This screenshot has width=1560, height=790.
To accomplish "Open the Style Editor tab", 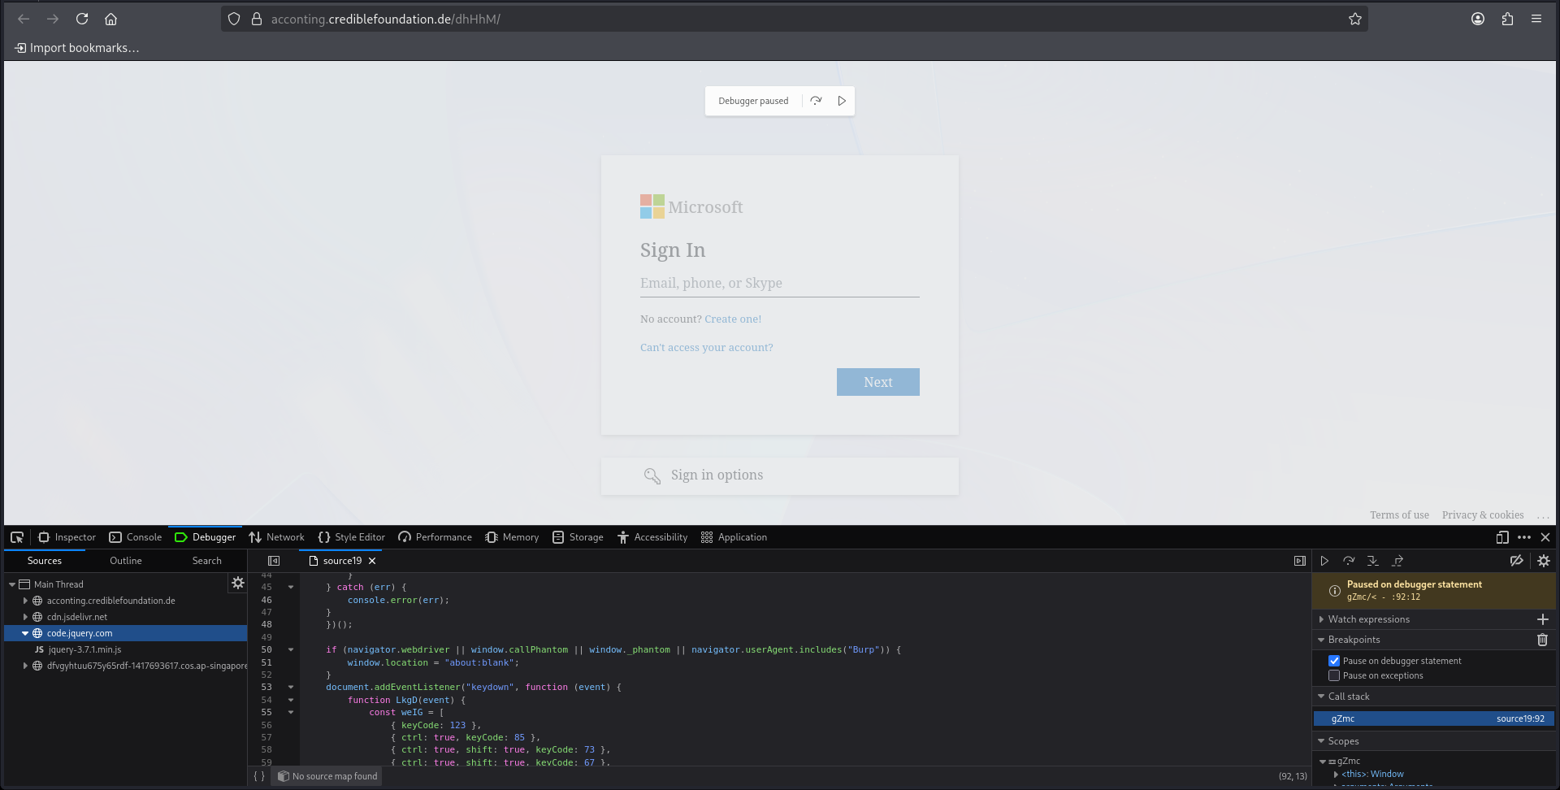I will tap(352, 537).
